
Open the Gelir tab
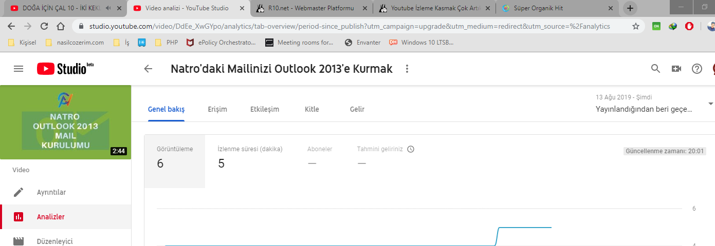[x=357, y=109]
